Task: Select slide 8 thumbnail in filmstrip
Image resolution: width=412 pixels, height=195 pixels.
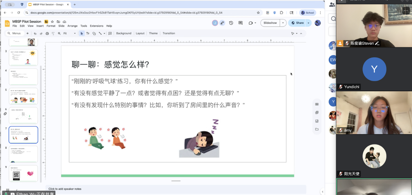Action: [23, 154]
